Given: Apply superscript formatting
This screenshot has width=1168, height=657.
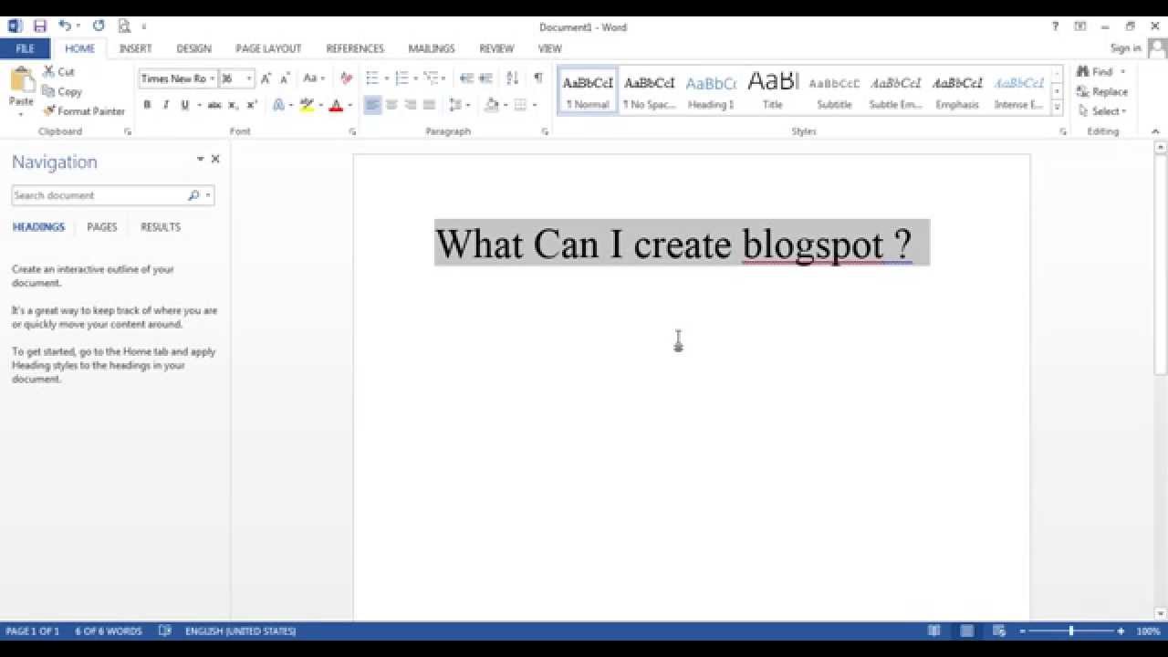Looking at the screenshot, I should [x=252, y=106].
